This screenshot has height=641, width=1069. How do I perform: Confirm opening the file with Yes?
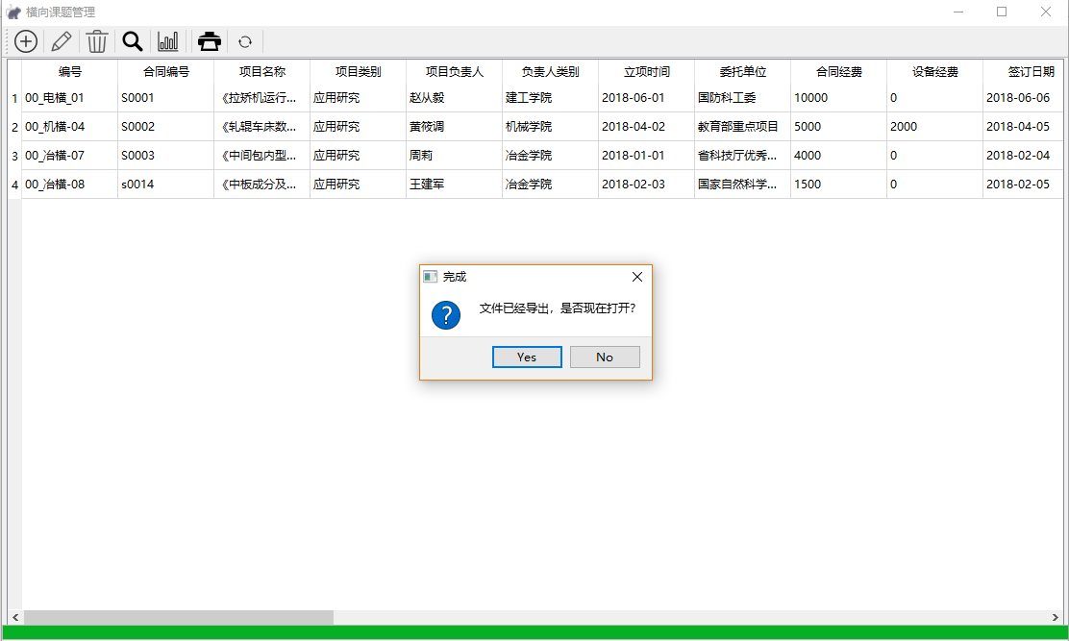click(x=527, y=357)
